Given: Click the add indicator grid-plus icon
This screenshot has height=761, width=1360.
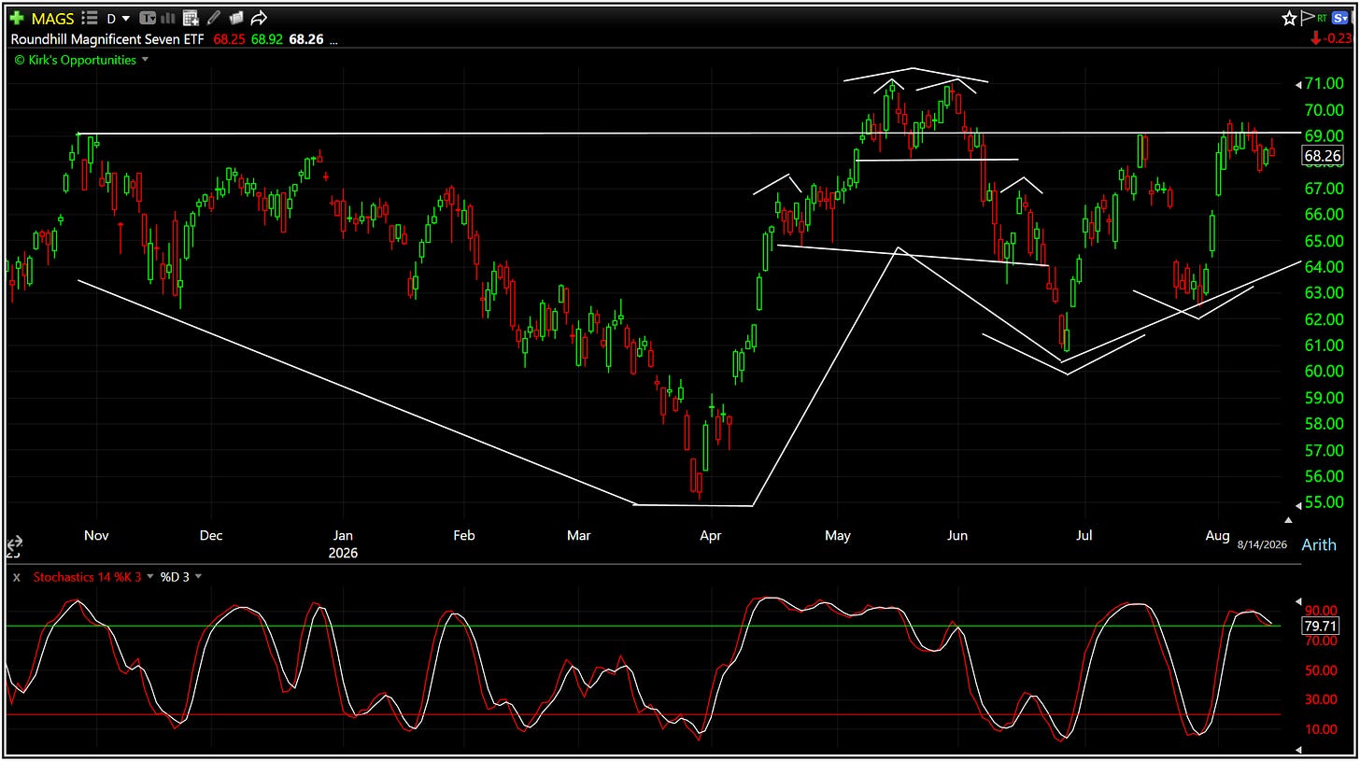Looking at the screenshot, I should coord(191,18).
